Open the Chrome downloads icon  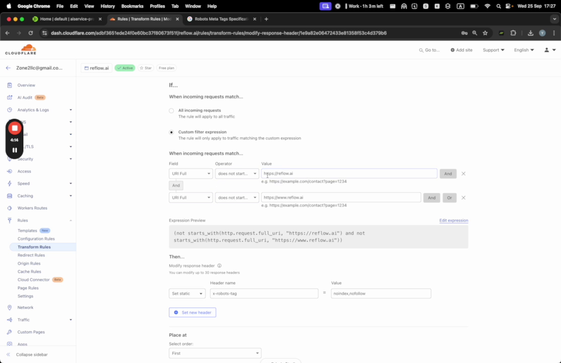click(x=530, y=33)
